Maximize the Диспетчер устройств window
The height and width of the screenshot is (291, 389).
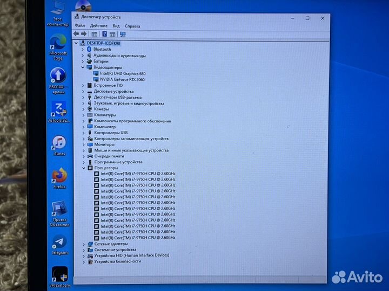(x=307, y=18)
